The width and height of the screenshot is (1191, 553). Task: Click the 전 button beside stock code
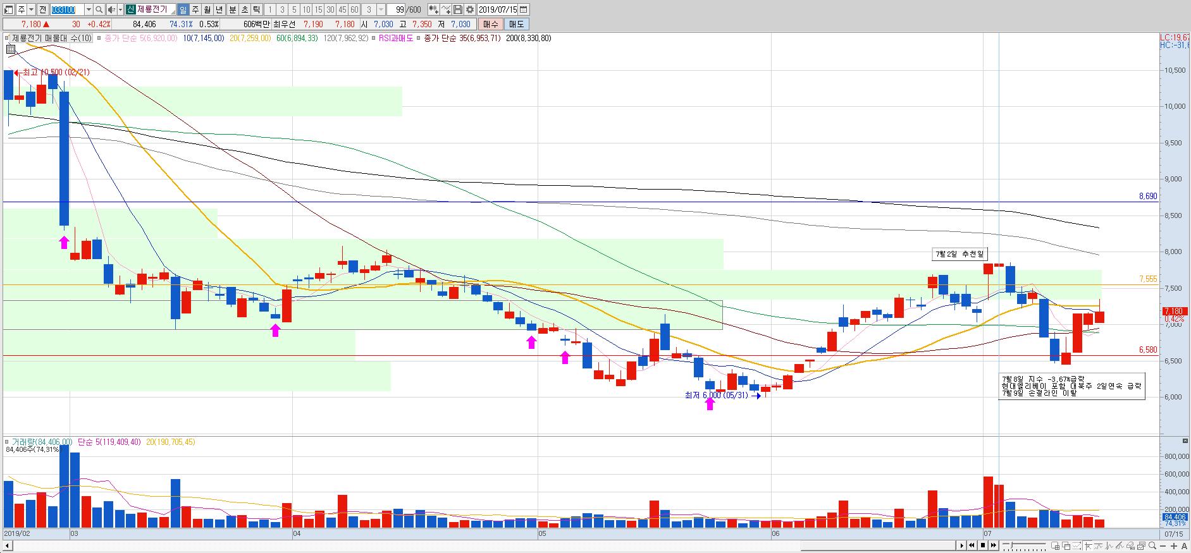(42, 9)
